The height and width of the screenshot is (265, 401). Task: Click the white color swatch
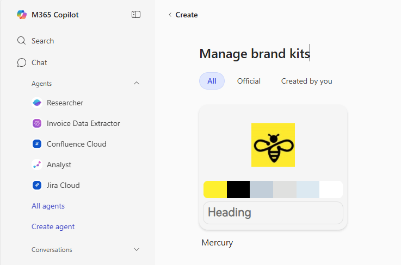pyautogui.click(x=331, y=190)
